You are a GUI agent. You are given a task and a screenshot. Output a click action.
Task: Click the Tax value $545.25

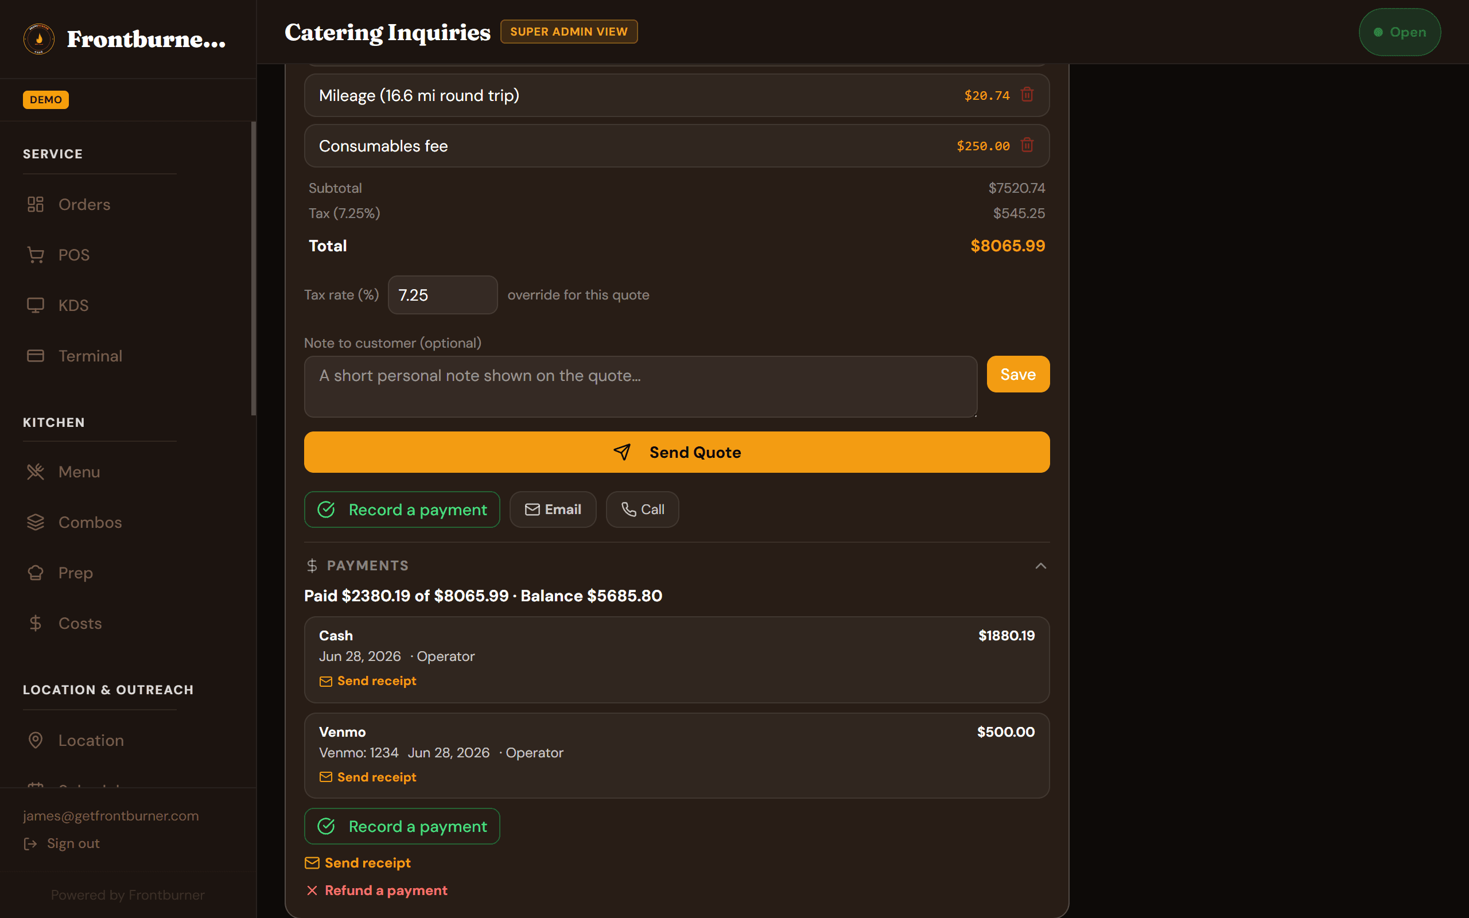[1019, 213]
